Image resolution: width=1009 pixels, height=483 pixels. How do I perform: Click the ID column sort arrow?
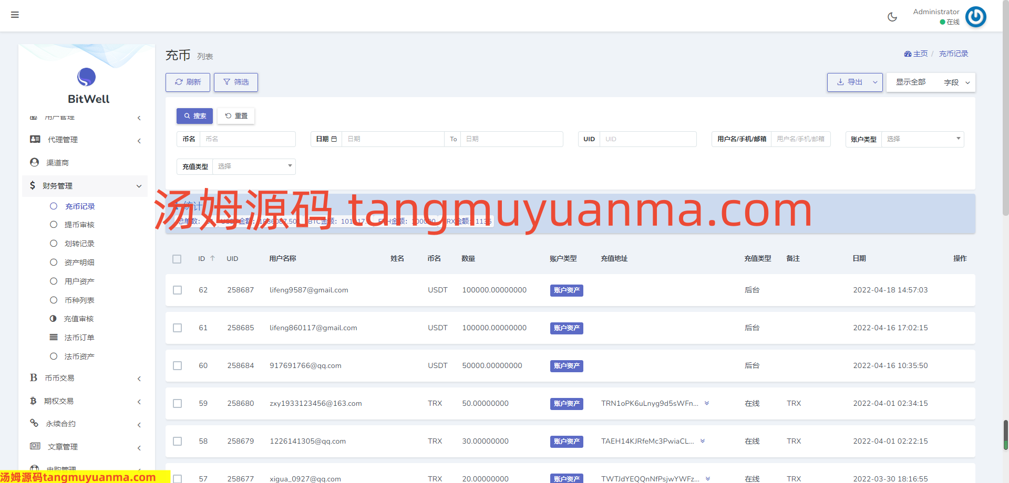(x=213, y=258)
